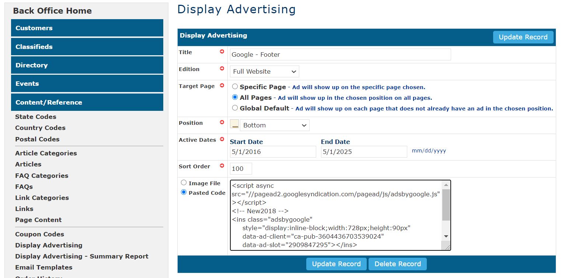This screenshot has width=565, height=278.
Task: Click into the Title field Google - Footer
Action: point(340,54)
